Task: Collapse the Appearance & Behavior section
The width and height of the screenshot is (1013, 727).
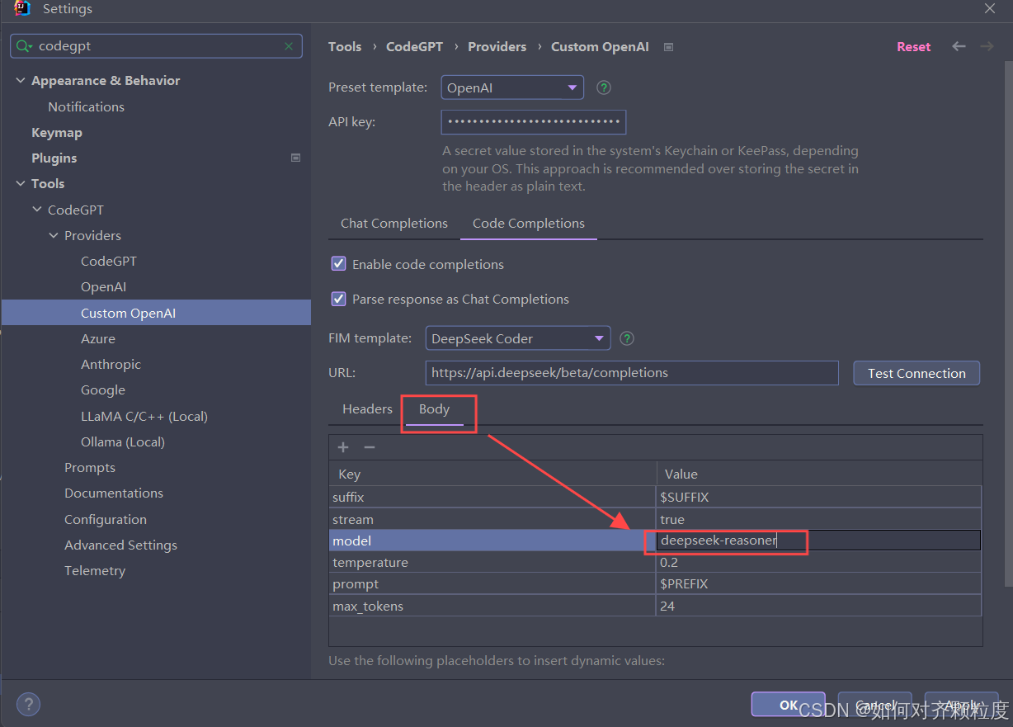Action: click(21, 81)
